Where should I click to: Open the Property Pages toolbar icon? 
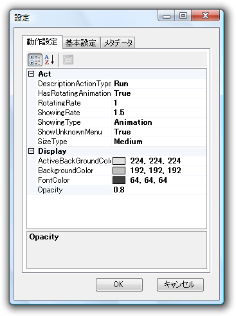tap(68, 60)
